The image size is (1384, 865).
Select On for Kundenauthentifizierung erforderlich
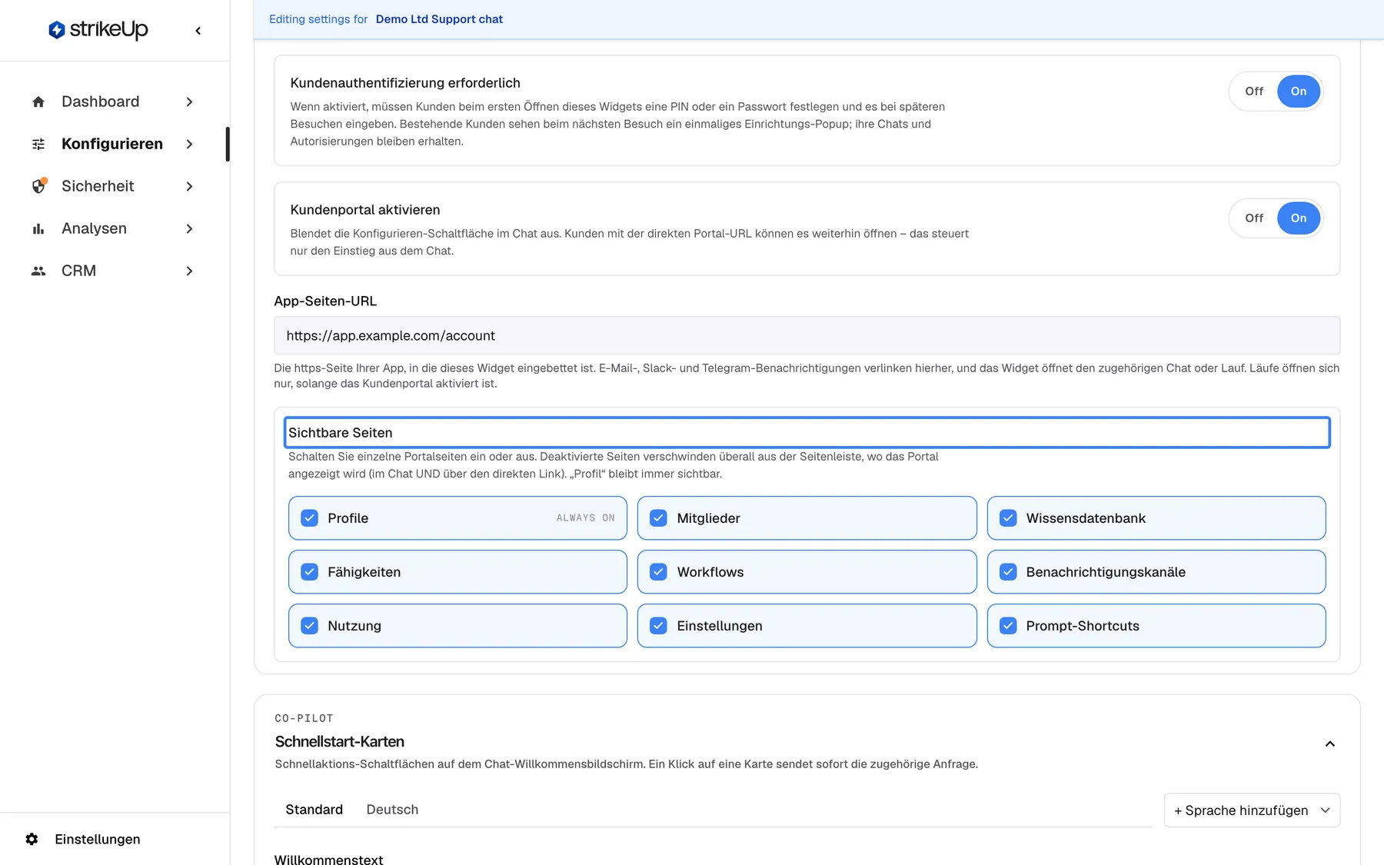(x=1299, y=91)
